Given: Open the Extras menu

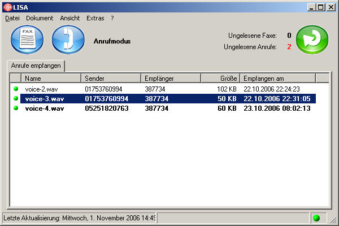Looking at the screenshot, I should coord(95,18).
